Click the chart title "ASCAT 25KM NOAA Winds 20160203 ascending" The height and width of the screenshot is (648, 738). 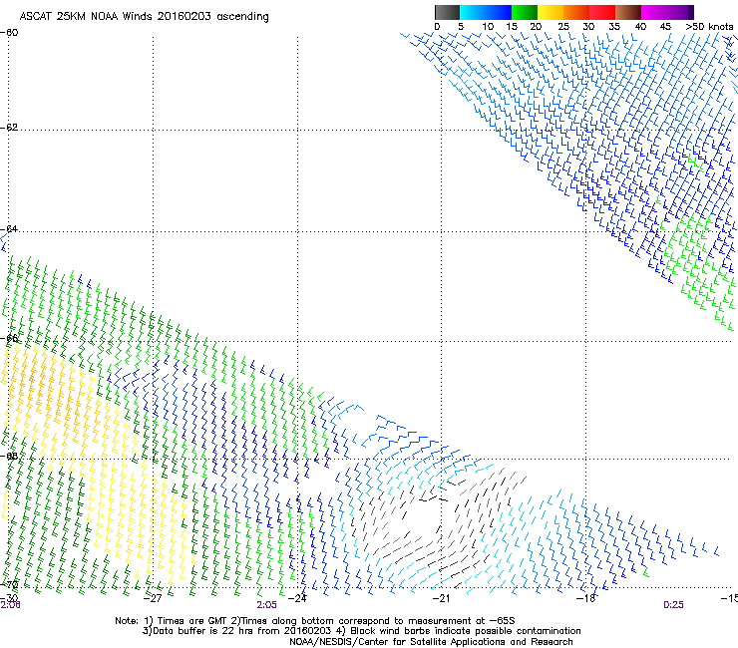pyautogui.click(x=144, y=17)
